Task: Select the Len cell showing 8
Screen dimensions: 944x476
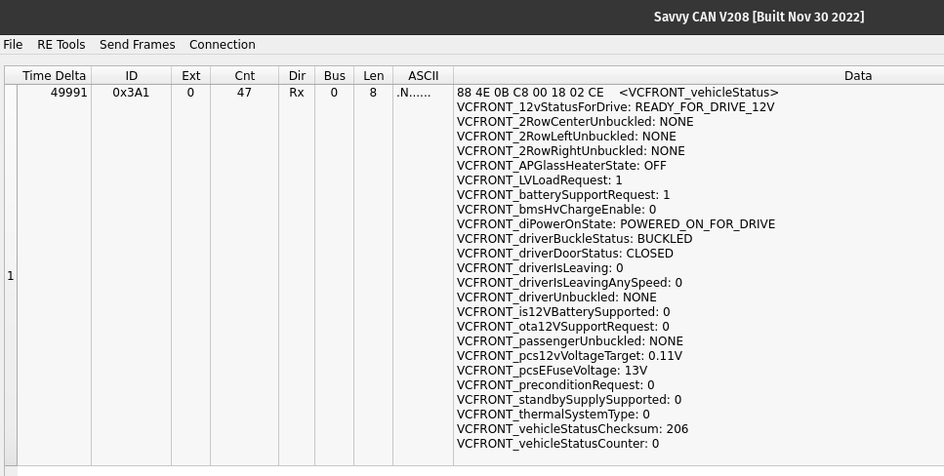Action: [373, 93]
